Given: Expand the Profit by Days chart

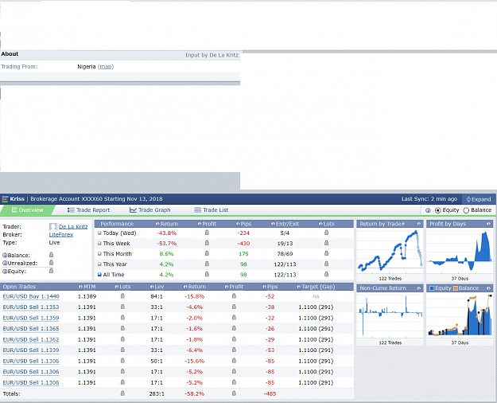Looking at the screenshot, I should tap(488, 224).
